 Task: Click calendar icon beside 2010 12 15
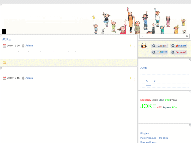4,78
